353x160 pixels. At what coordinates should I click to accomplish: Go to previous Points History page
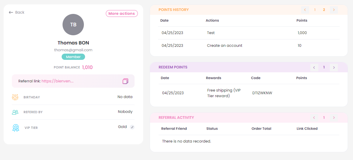pyautogui.click(x=305, y=10)
